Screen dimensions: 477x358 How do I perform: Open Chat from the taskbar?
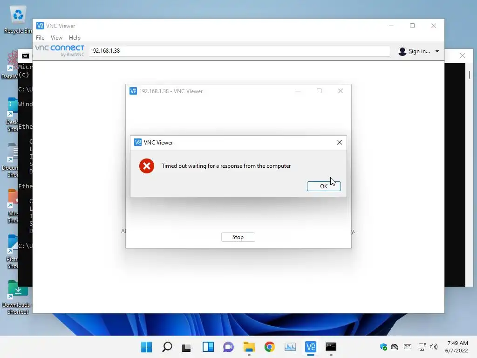tap(228, 347)
